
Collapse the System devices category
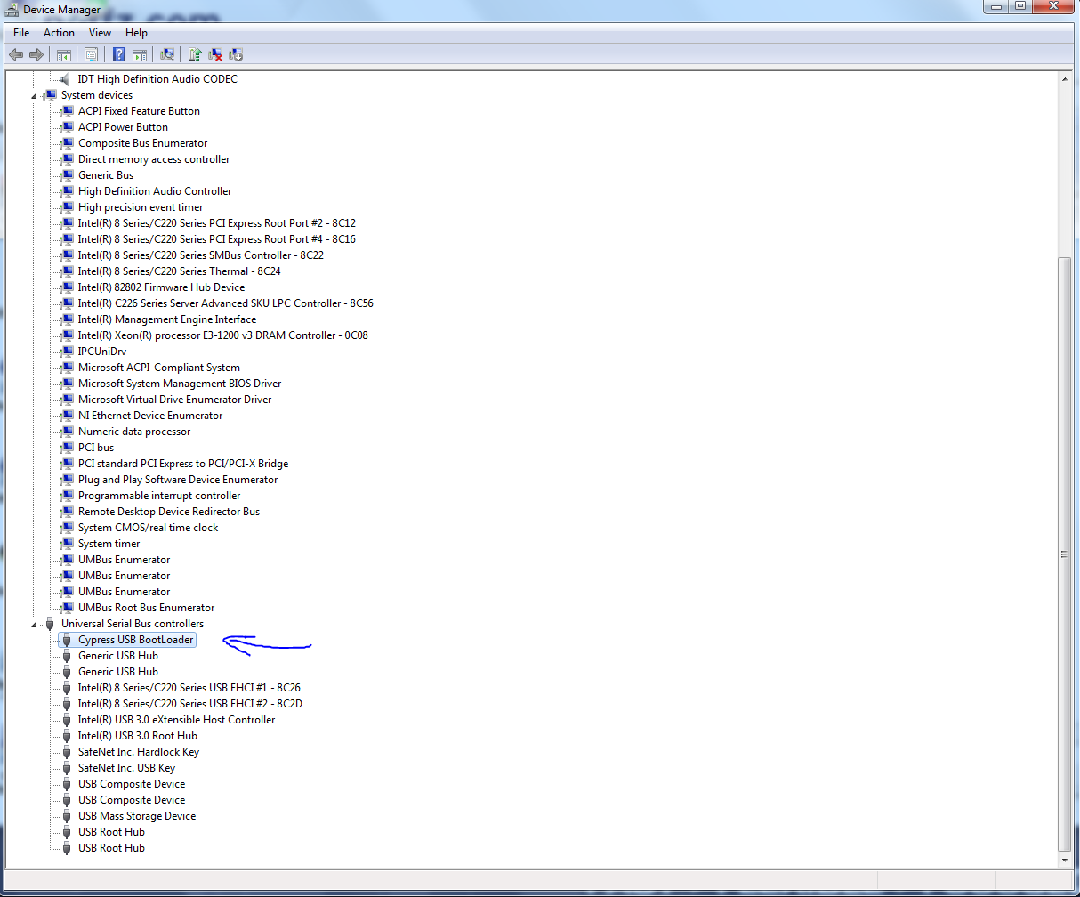click(x=35, y=96)
